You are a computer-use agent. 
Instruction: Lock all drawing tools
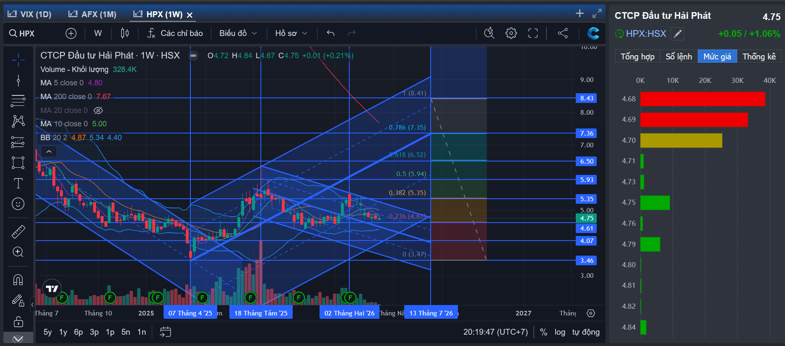pos(18,322)
